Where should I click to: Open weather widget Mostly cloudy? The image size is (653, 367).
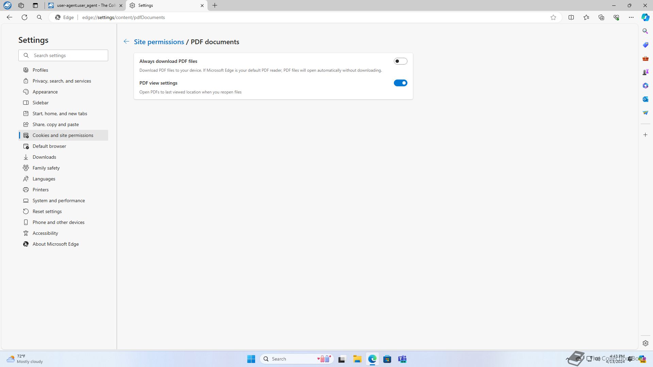(24, 359)
